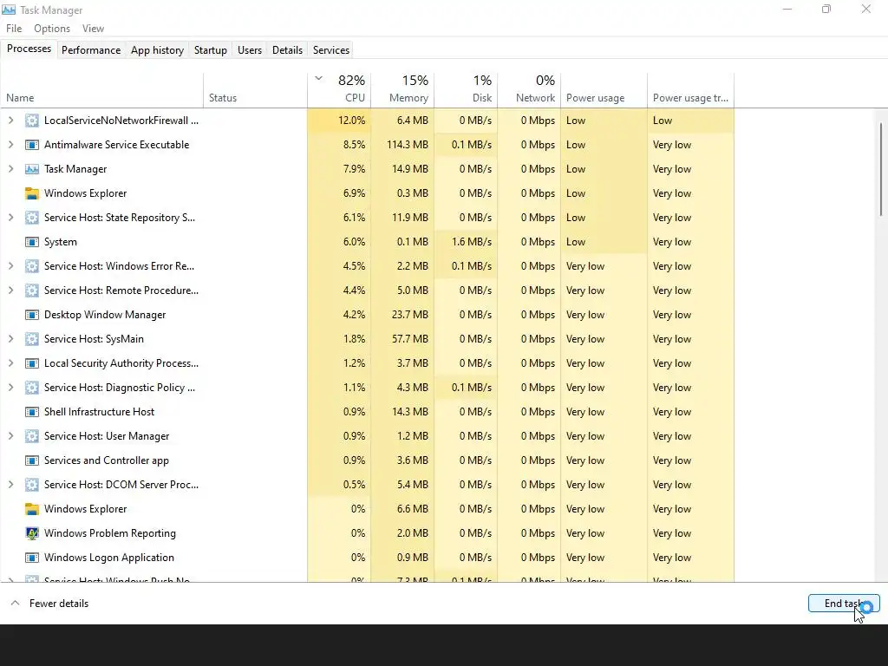Click the Antimalware Service Executable icon
Viewport: 888px width, 666px height.
coord(32,145)
